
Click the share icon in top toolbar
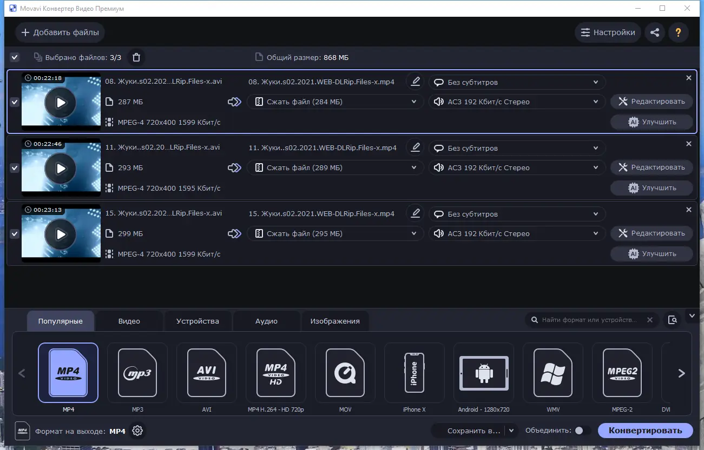pyautogui.click(x=655, y=32)
